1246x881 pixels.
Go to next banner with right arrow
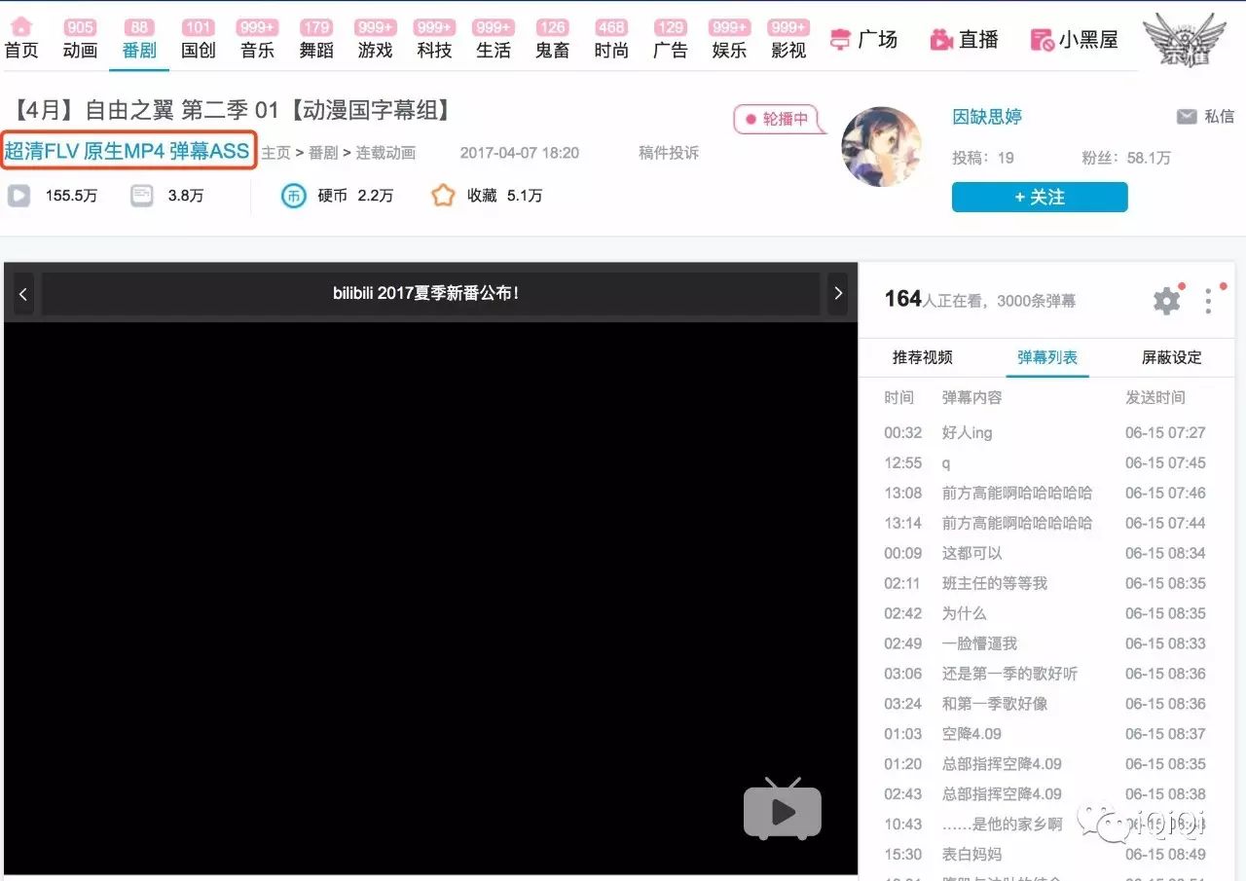[x=838, y=293]
